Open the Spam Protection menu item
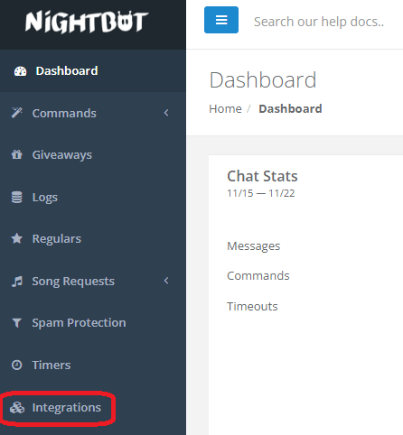Viewport: 403px width, 435px height. pyautogui.click(x=93, y=323)
